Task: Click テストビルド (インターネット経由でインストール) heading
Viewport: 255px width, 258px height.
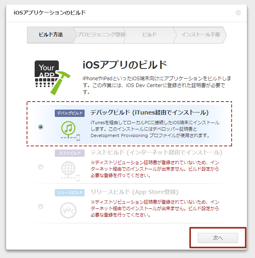Action: (x=156, y=152)
